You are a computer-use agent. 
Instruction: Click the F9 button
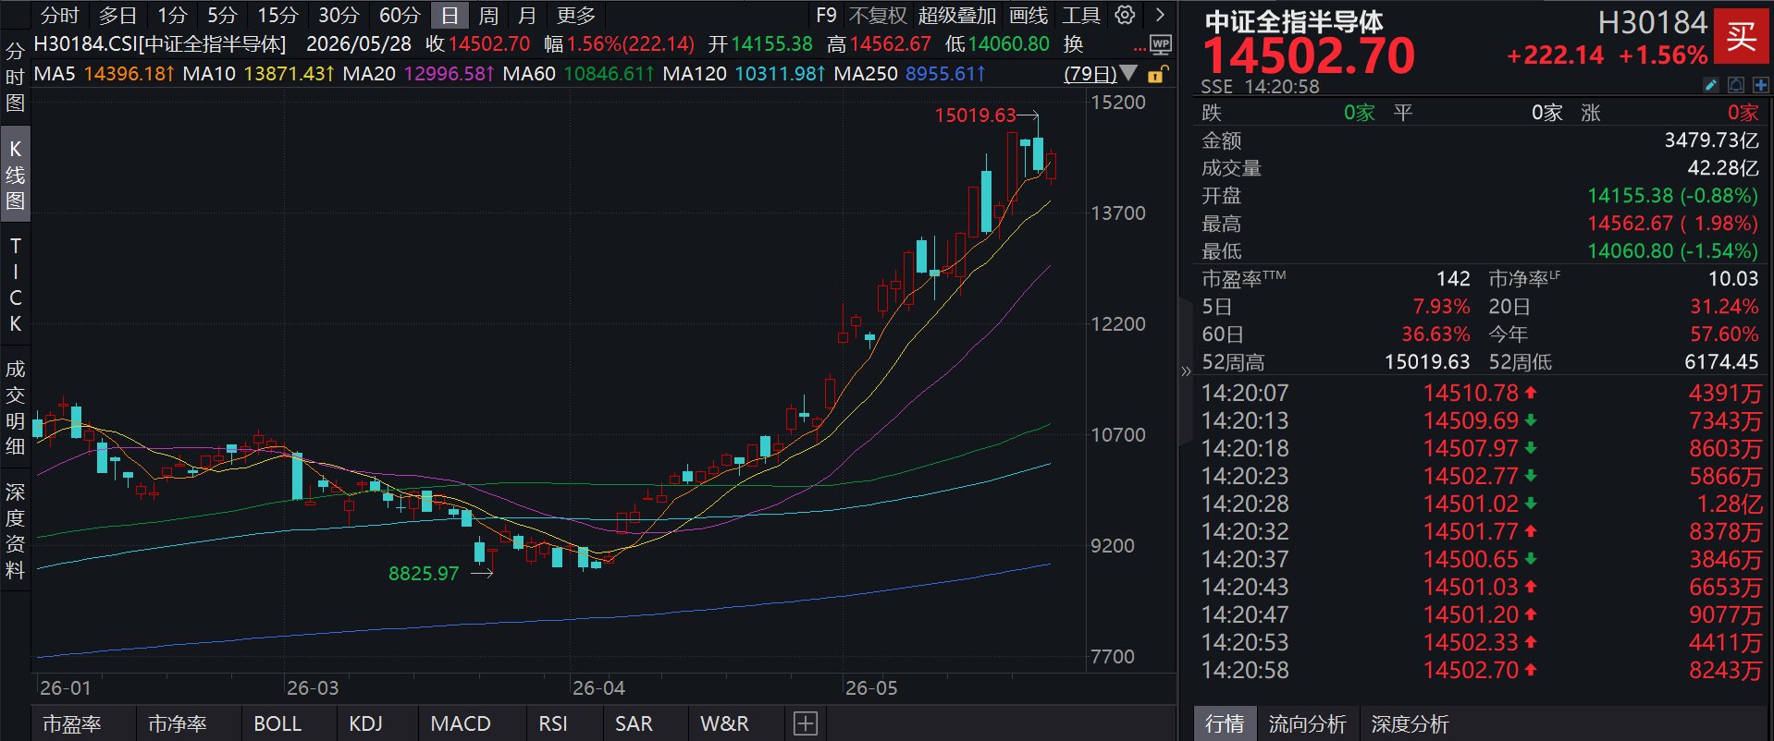coord(826,16)
